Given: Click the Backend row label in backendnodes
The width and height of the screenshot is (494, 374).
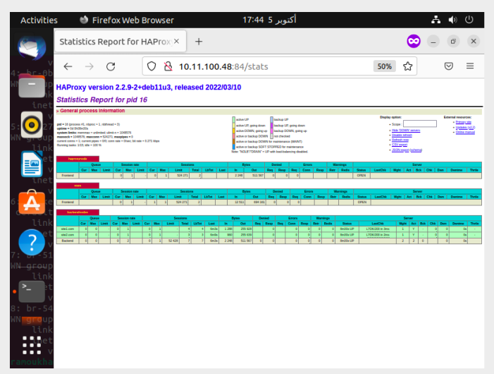Looking at the screenshot, I should pos(68,241).
